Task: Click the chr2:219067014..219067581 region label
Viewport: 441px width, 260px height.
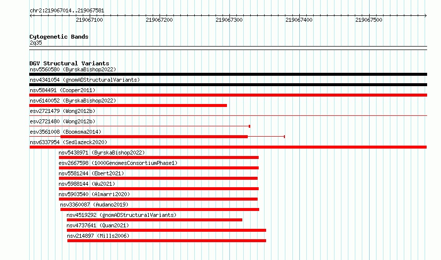Action: pos(67,11)
